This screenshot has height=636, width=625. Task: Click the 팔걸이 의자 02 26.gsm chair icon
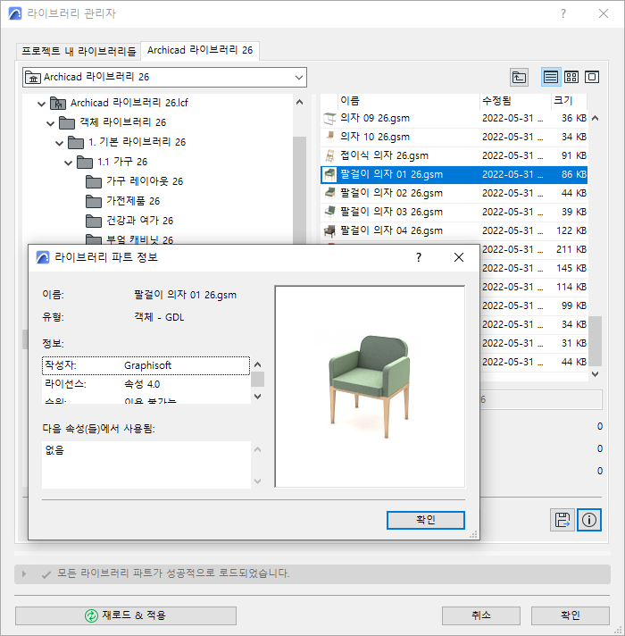tap(329, 193)
